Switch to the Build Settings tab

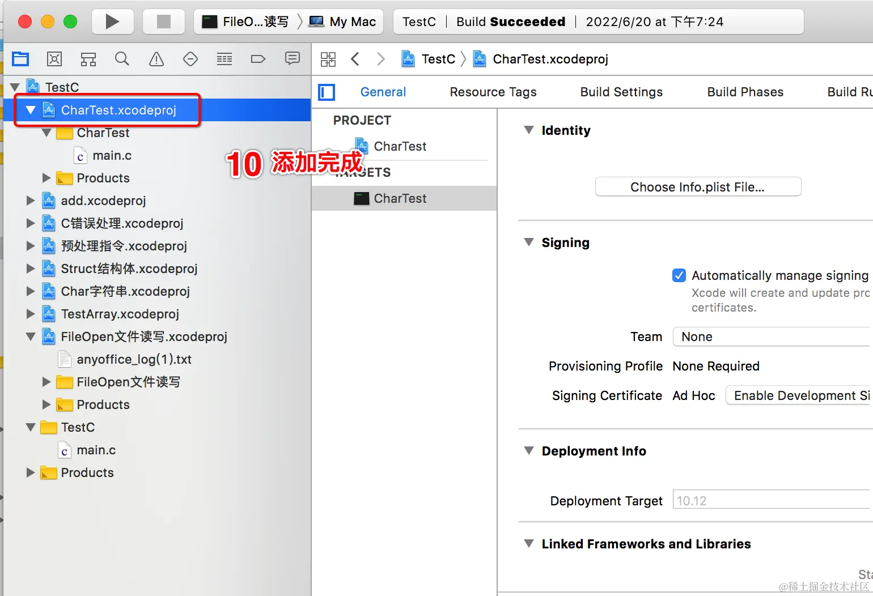[621, 92]
